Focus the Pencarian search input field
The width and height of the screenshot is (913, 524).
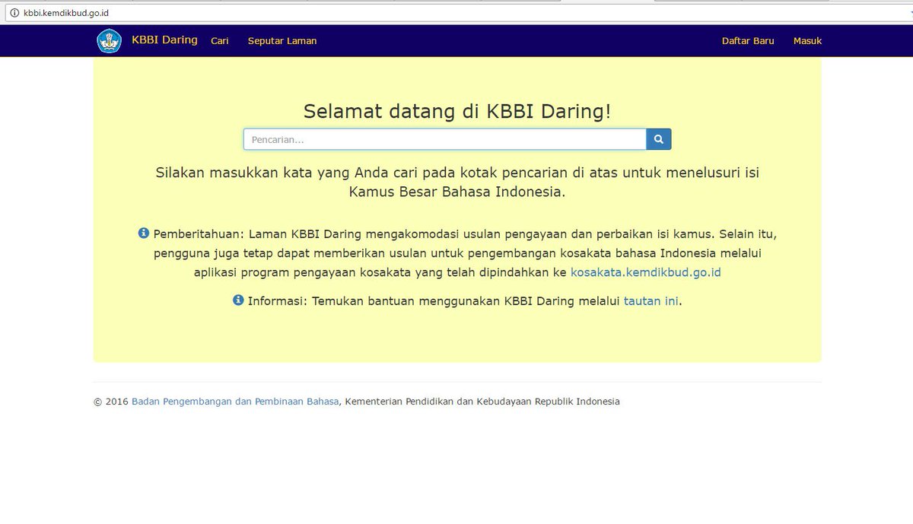click(x=445, y=139)
